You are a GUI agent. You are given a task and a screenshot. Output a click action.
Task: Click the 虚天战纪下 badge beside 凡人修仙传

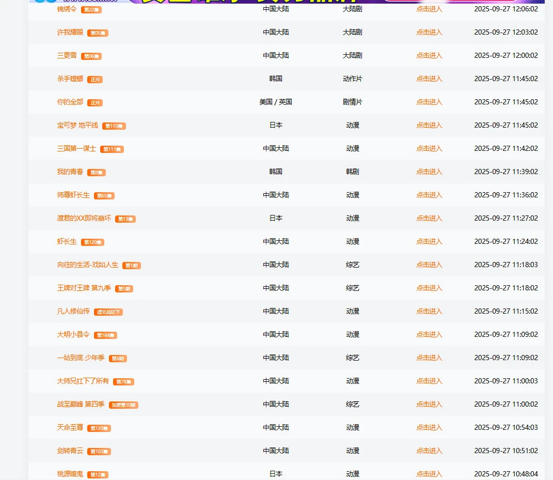[108, 312]
